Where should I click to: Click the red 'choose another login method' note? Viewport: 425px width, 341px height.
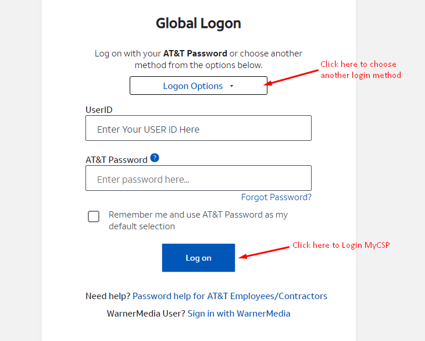click(x=360, y=70)
